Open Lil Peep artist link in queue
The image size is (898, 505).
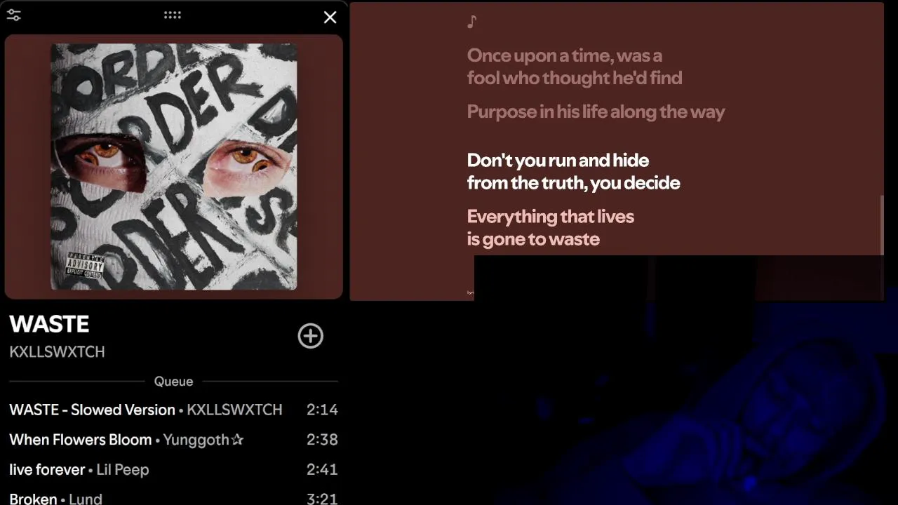coord(123,470)
